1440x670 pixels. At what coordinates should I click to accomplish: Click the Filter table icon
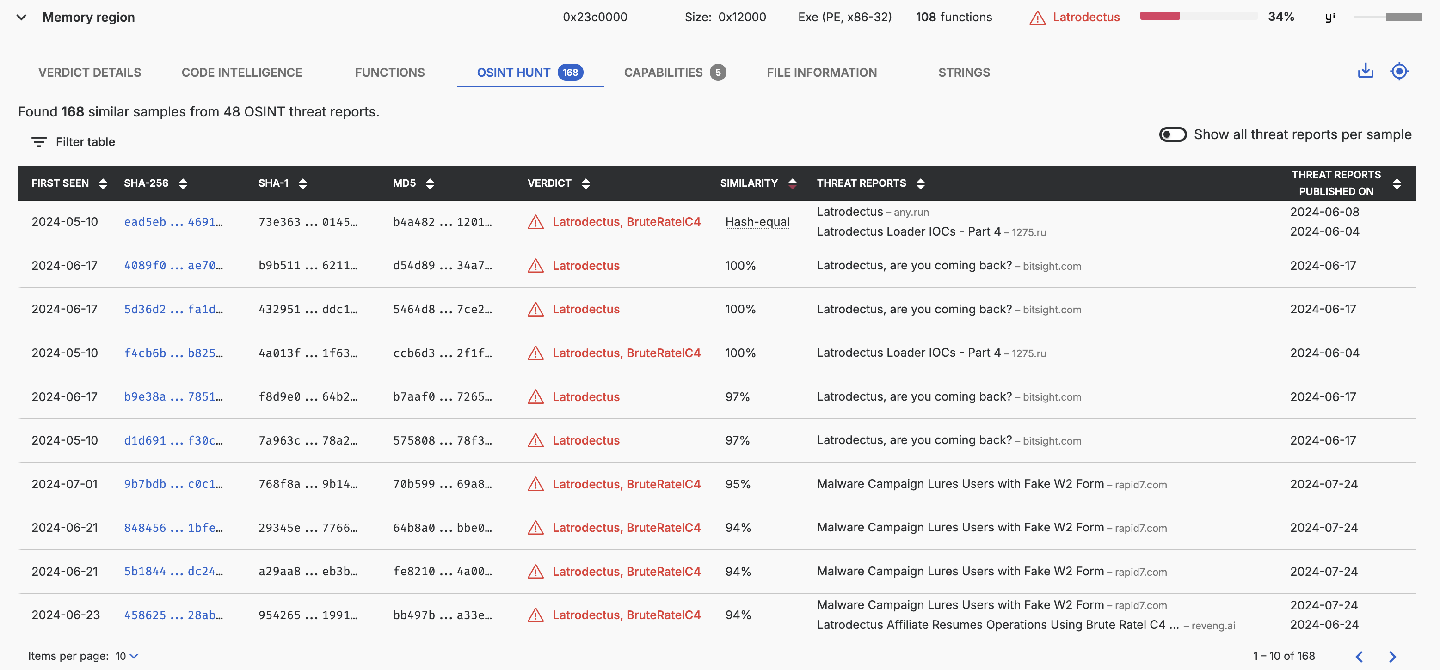coord(38,142)
